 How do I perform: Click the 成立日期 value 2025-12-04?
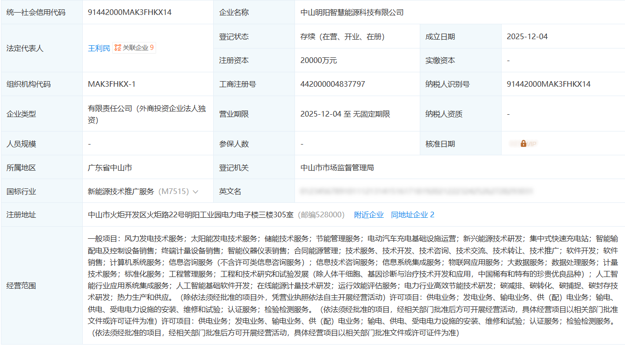click(527, 36)
